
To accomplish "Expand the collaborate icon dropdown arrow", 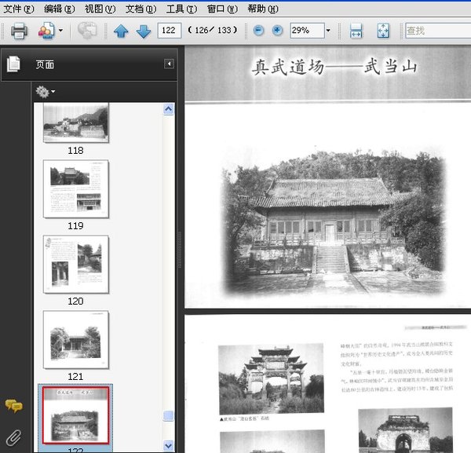I will [x=60, y=31].
